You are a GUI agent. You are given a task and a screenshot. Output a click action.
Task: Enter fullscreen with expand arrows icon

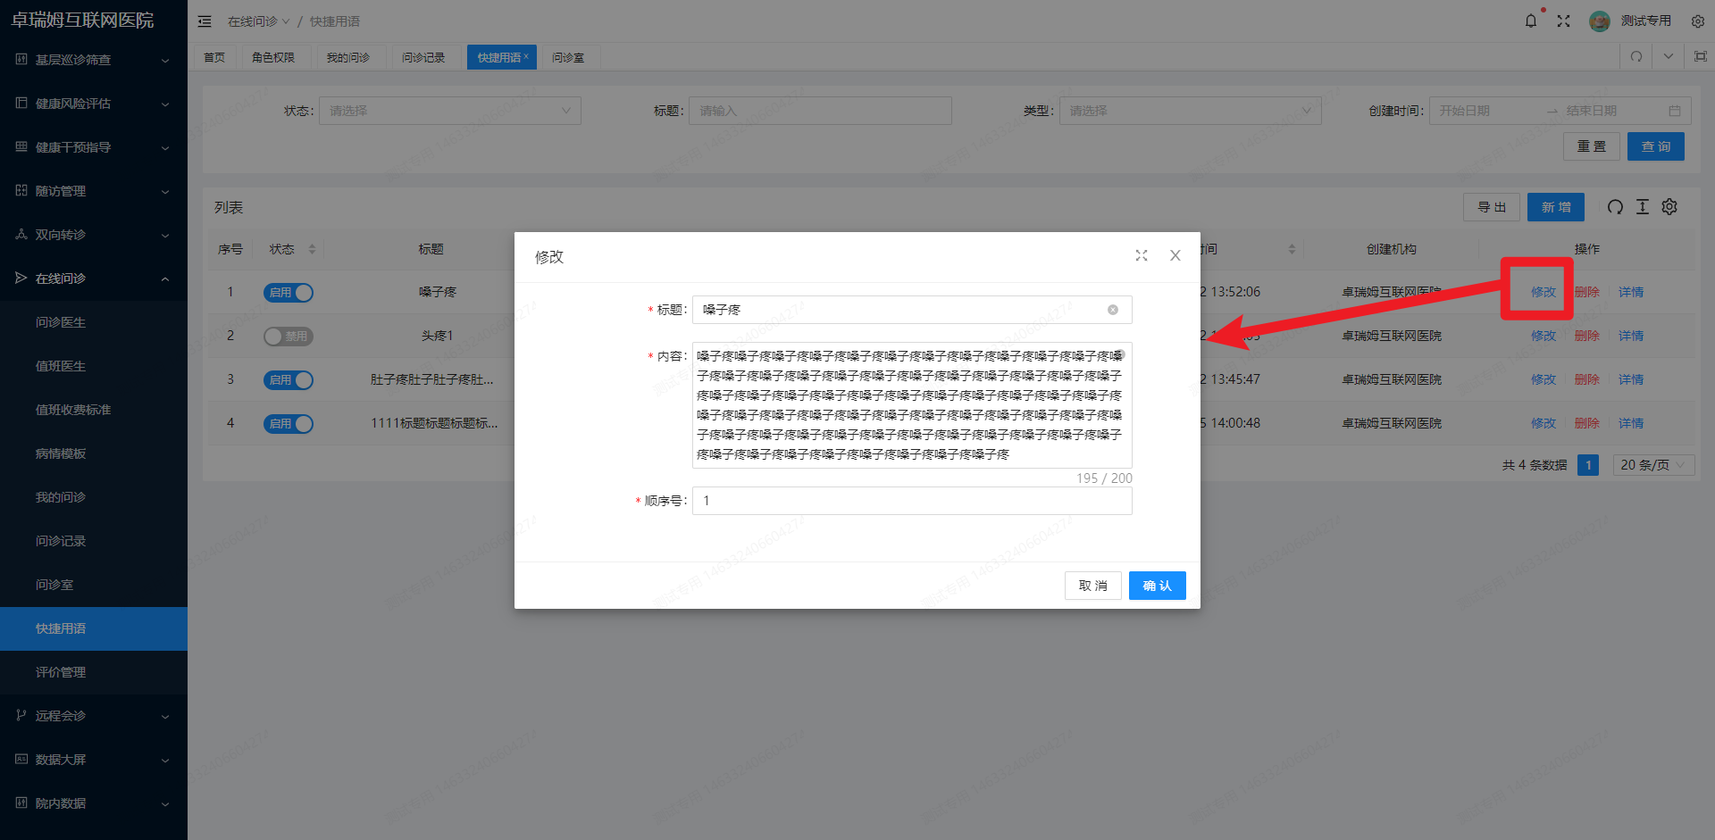(x=1564, y=21)
